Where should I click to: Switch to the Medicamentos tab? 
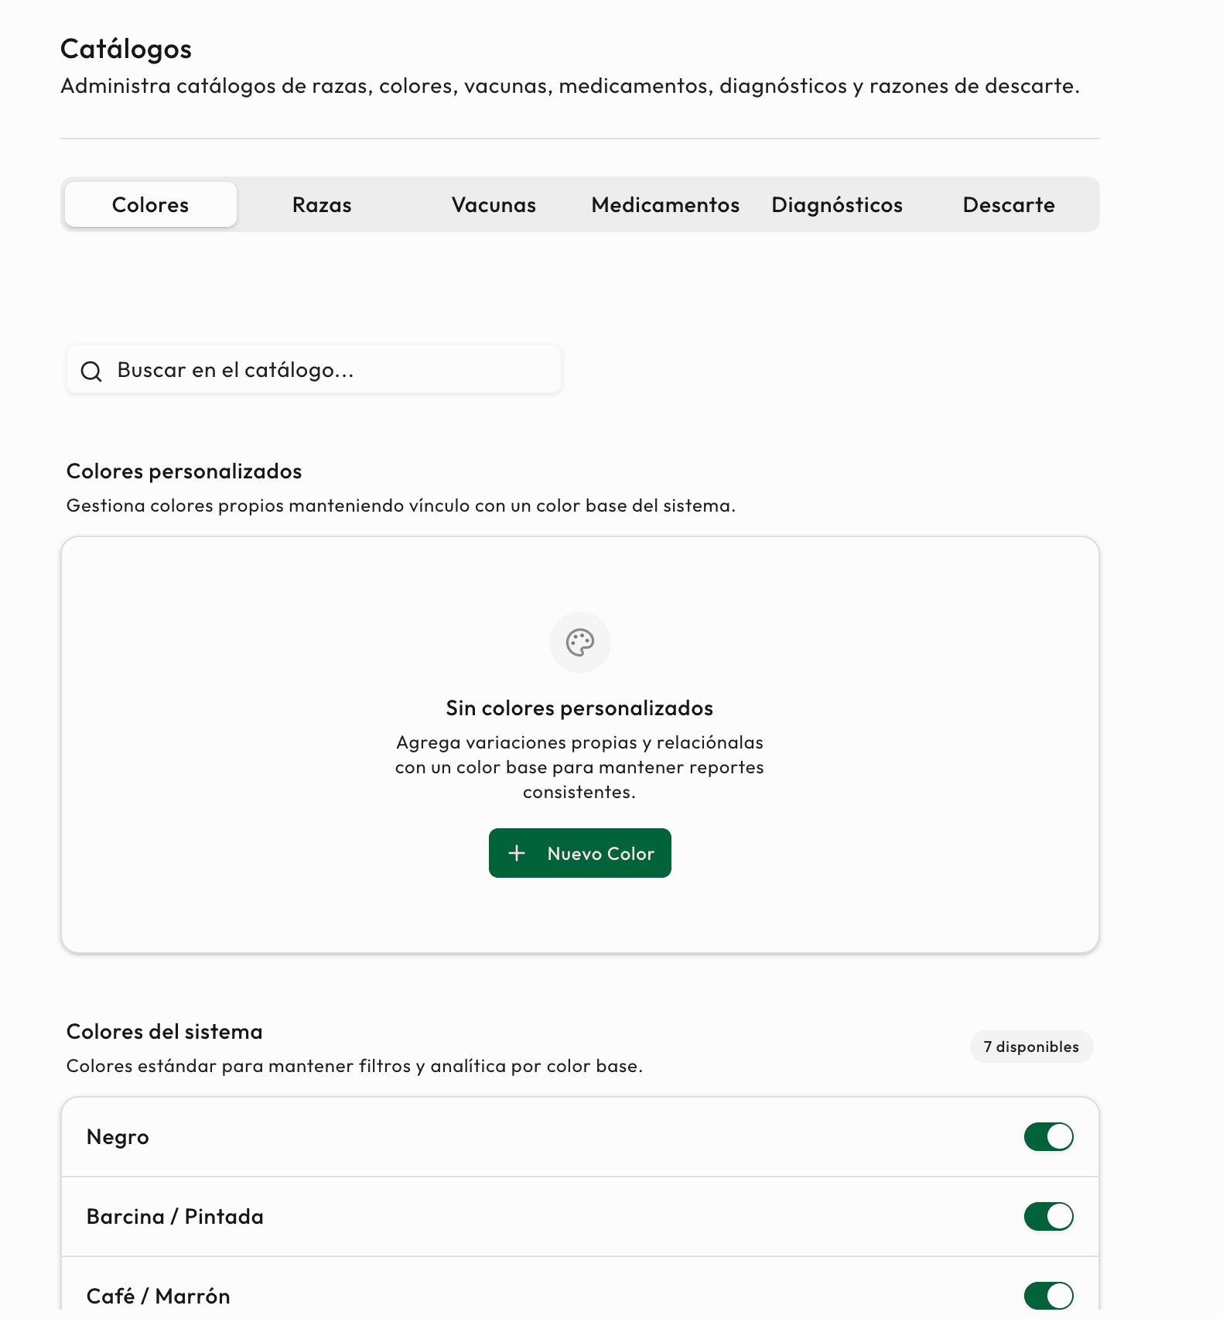click(x=664, y=204)
